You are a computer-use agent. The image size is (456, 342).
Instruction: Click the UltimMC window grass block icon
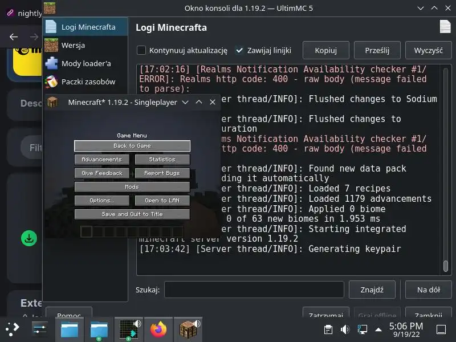pyautogui.click(x=50, y=8)
